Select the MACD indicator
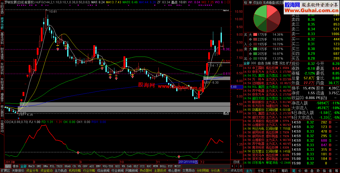The width and height of the screenshot is (340, 173). [x=31, y=166]
